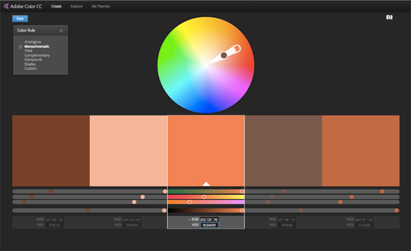Viewport: 411px width, 251px height.
Task: Select the Triad color rule
Action: pyautogui.click(x=28, y=51)
